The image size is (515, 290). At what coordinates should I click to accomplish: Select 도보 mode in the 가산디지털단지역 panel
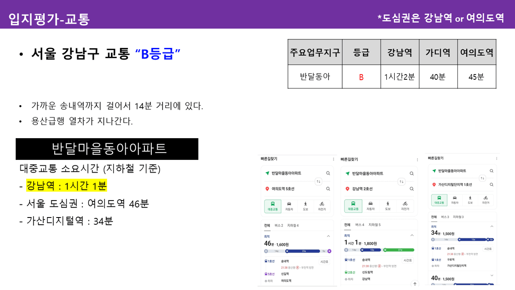click(470, 200)
